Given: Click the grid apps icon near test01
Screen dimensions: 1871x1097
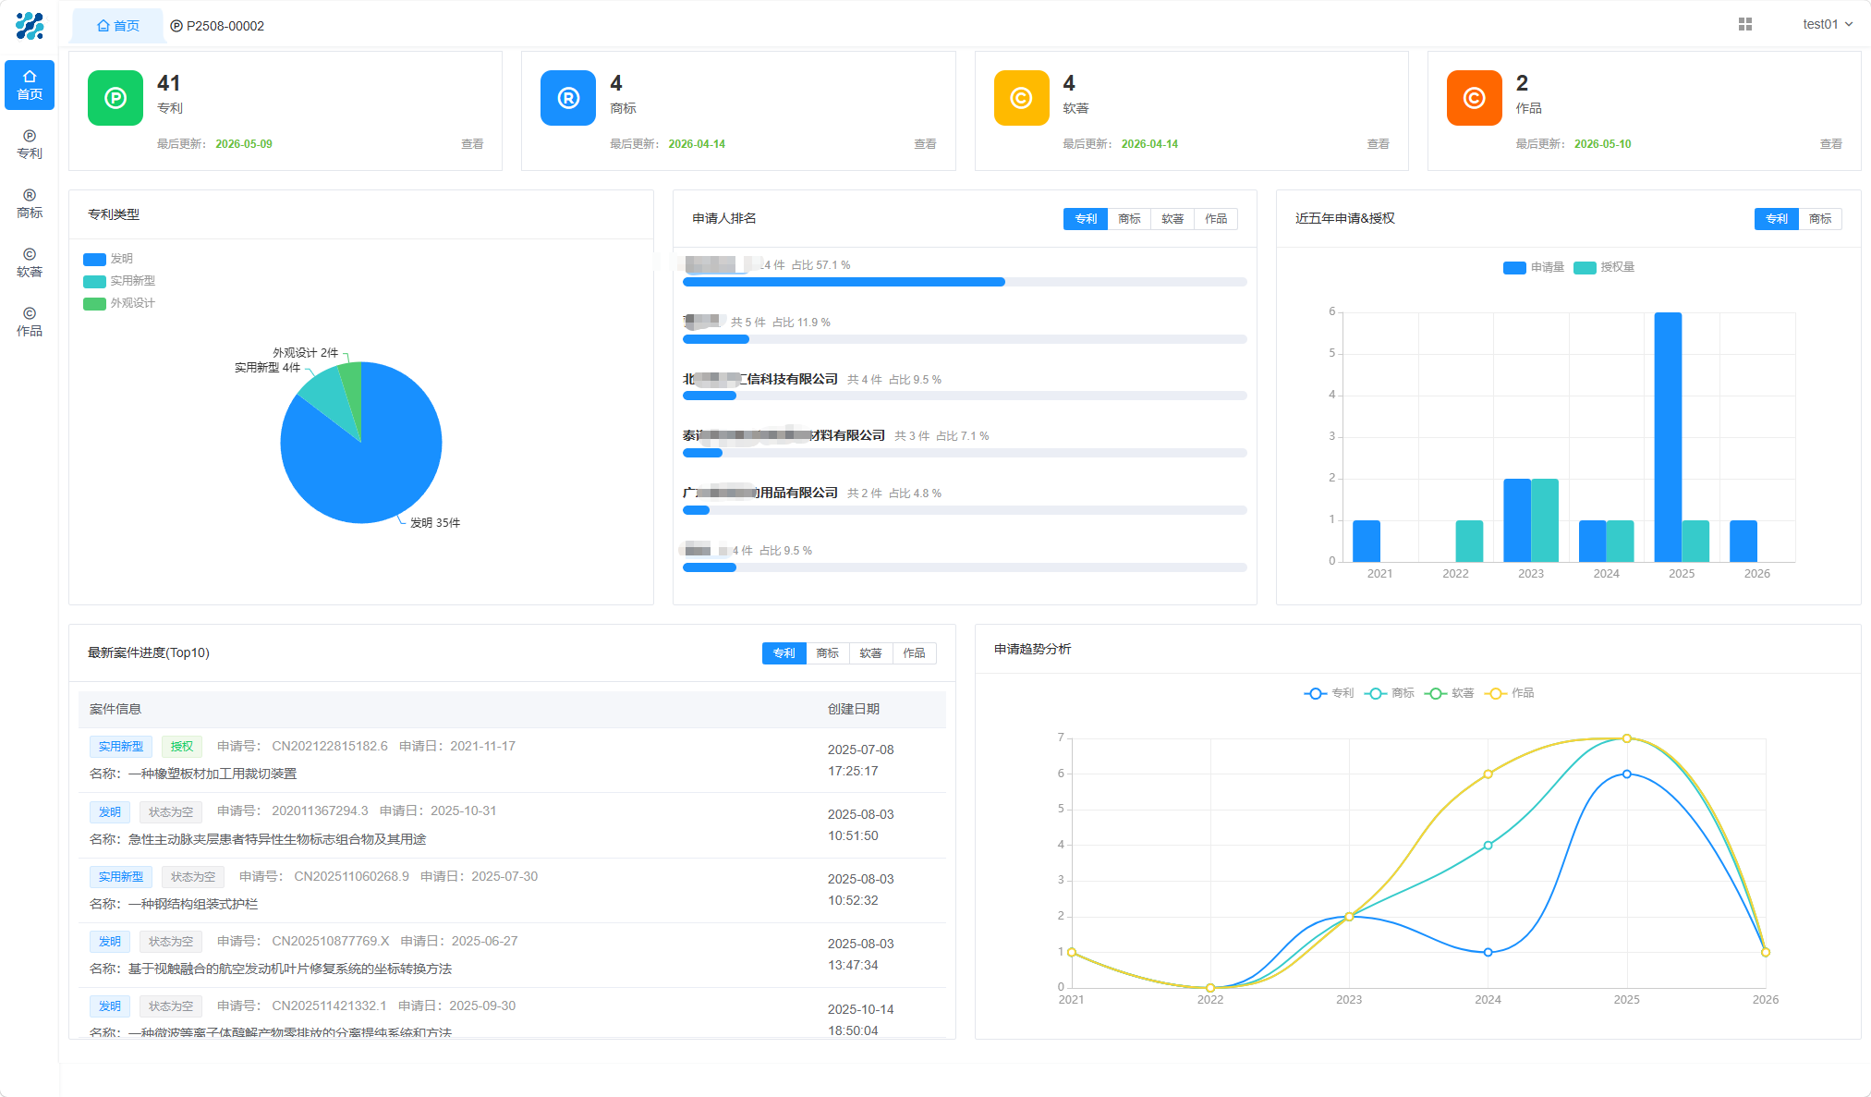Looking at the screenshot, I should 1744,24.
